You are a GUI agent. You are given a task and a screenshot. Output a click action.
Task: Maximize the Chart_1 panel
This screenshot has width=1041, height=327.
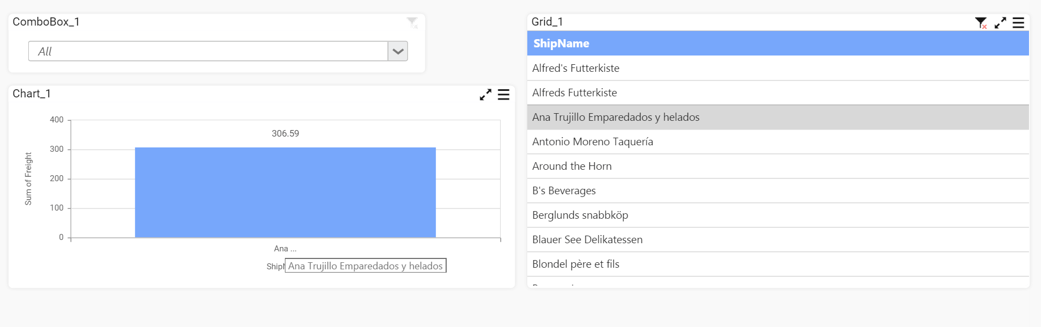pyautogui.click(x=485, y=95)
